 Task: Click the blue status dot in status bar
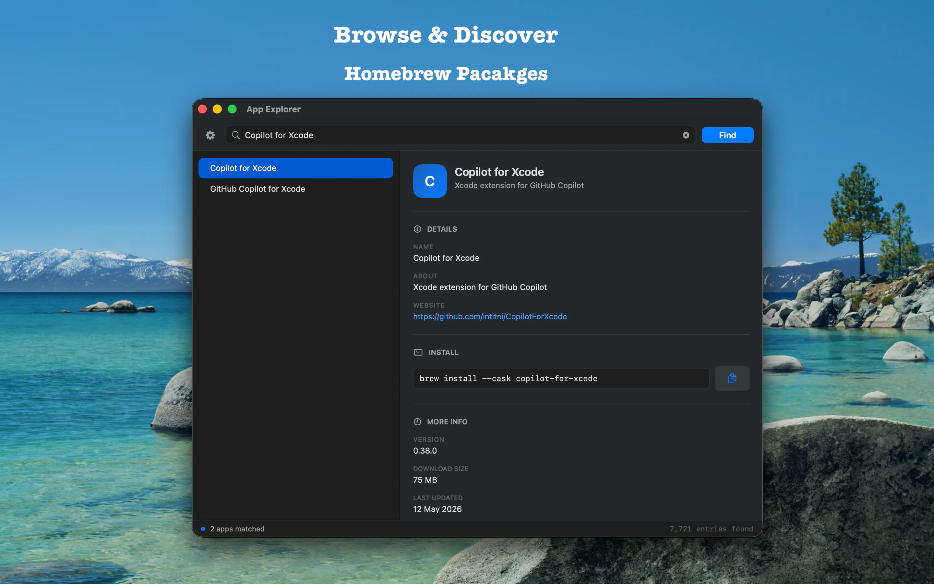tap(203, 529)
